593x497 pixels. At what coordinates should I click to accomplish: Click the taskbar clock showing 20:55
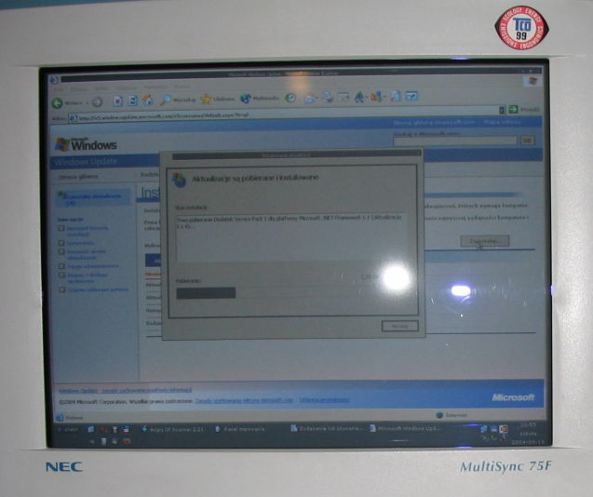pyautogui.click(x=528, y=425)
